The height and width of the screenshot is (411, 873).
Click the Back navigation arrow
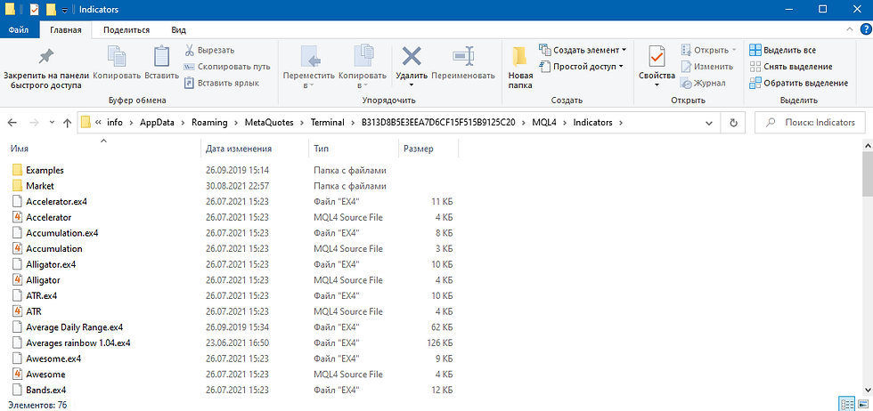coord(12,123)
